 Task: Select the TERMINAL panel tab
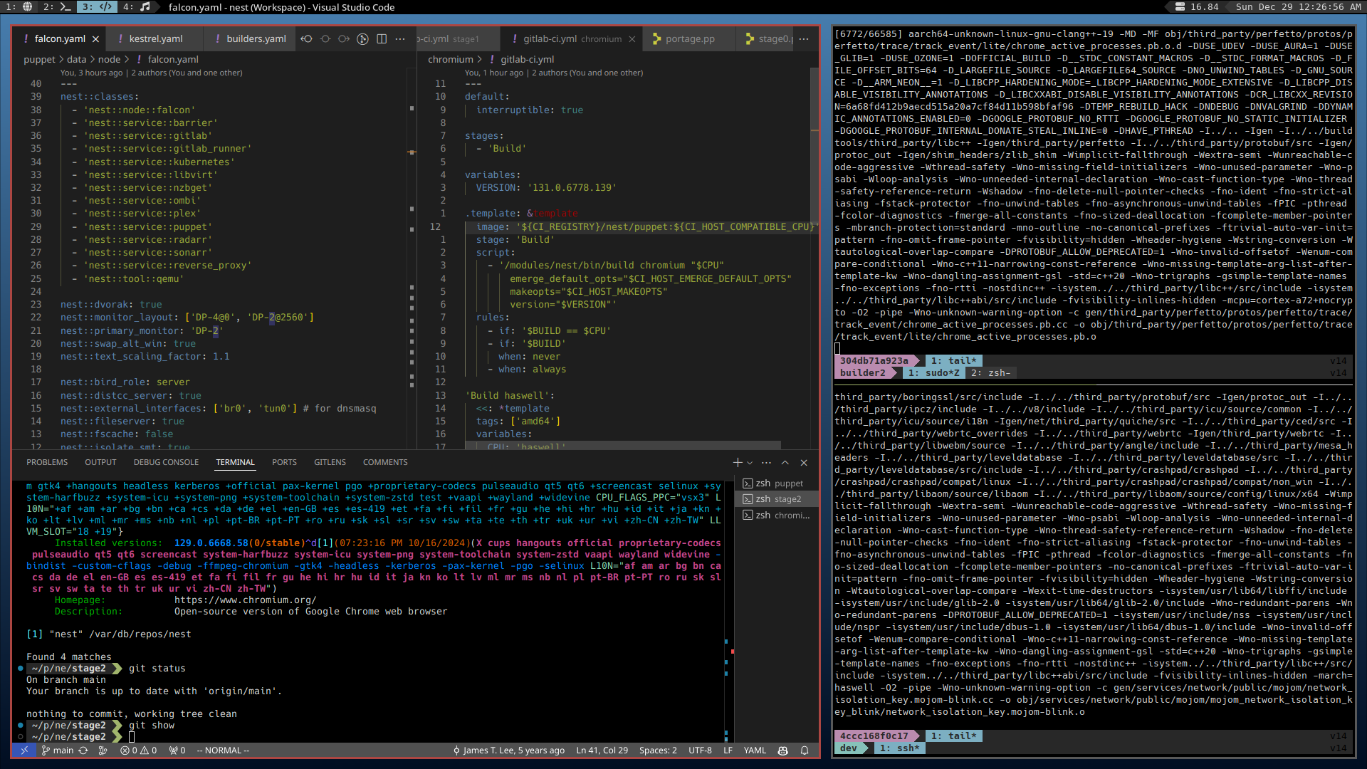click(235, 463)
